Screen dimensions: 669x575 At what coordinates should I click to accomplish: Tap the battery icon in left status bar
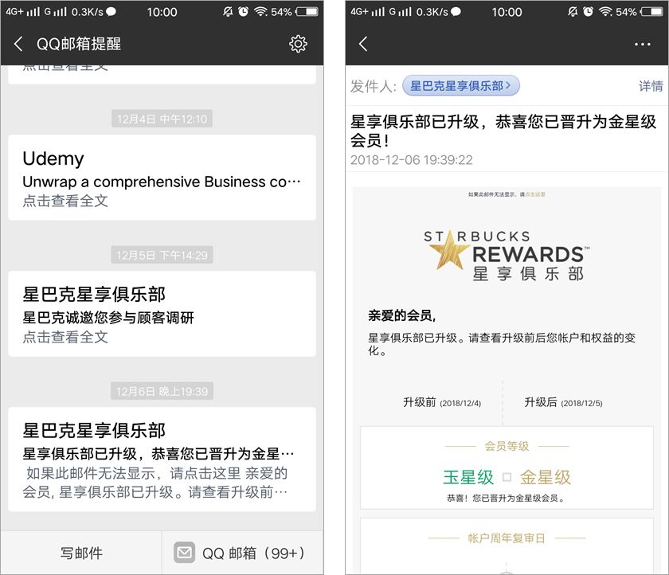(307, 11)
